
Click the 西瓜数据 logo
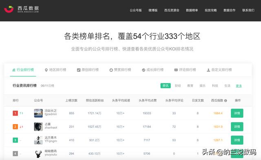pos(22,9)
